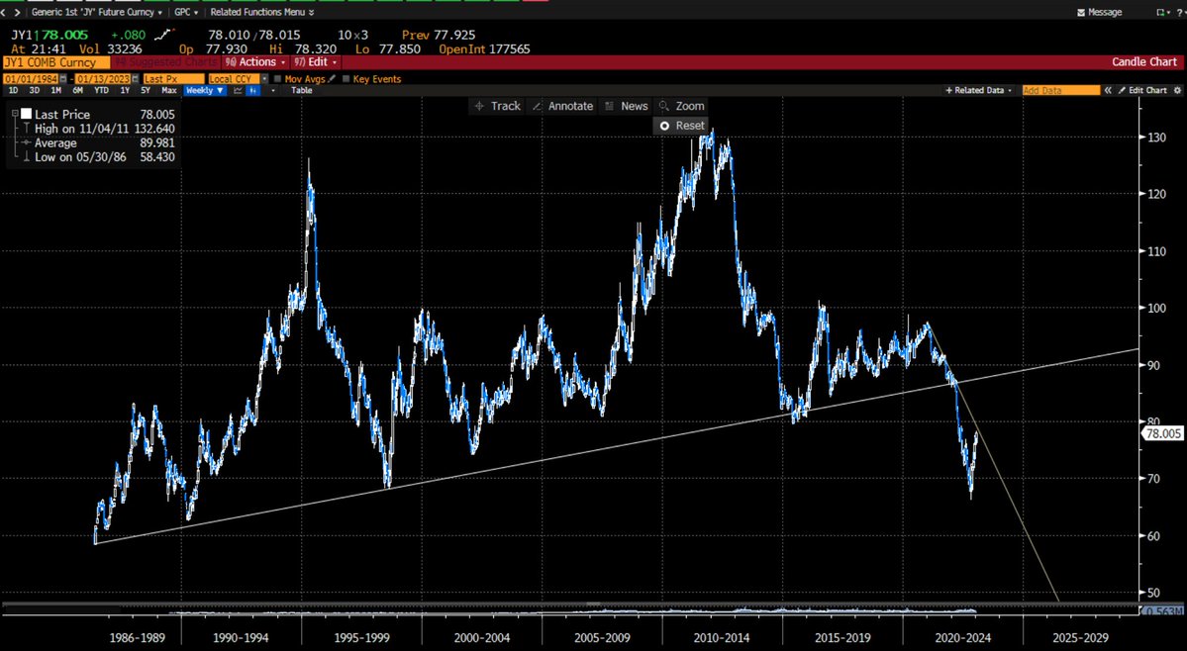Click the Candle Chart title text
This screenshot has height=651, width=1187.
(1143, 62)
